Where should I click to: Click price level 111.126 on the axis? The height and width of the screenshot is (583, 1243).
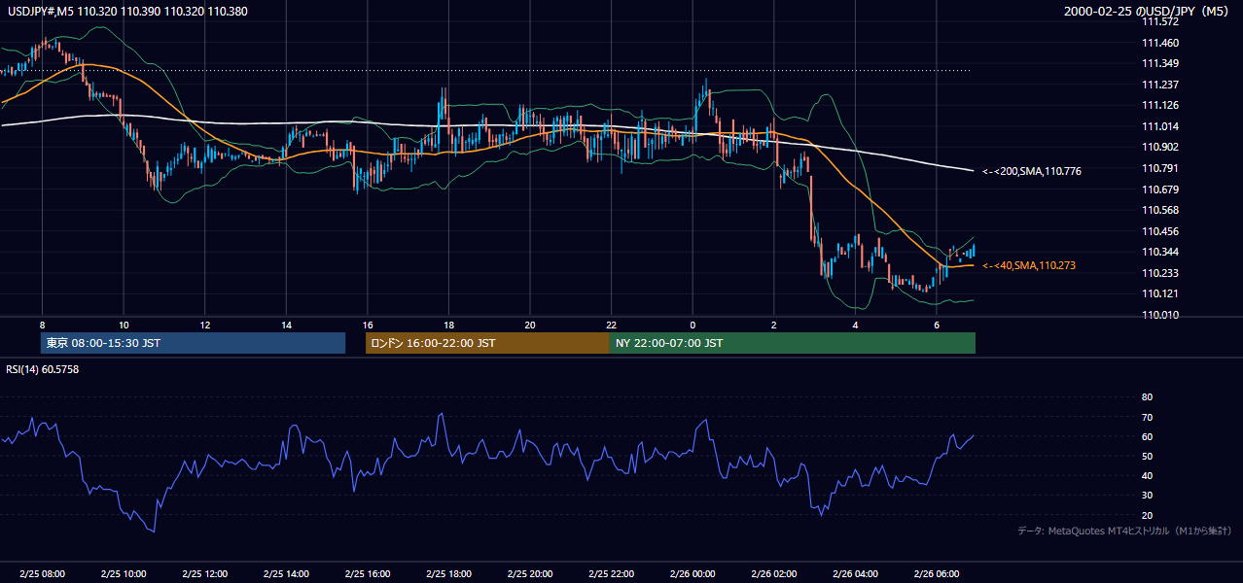pos(1159,105)
